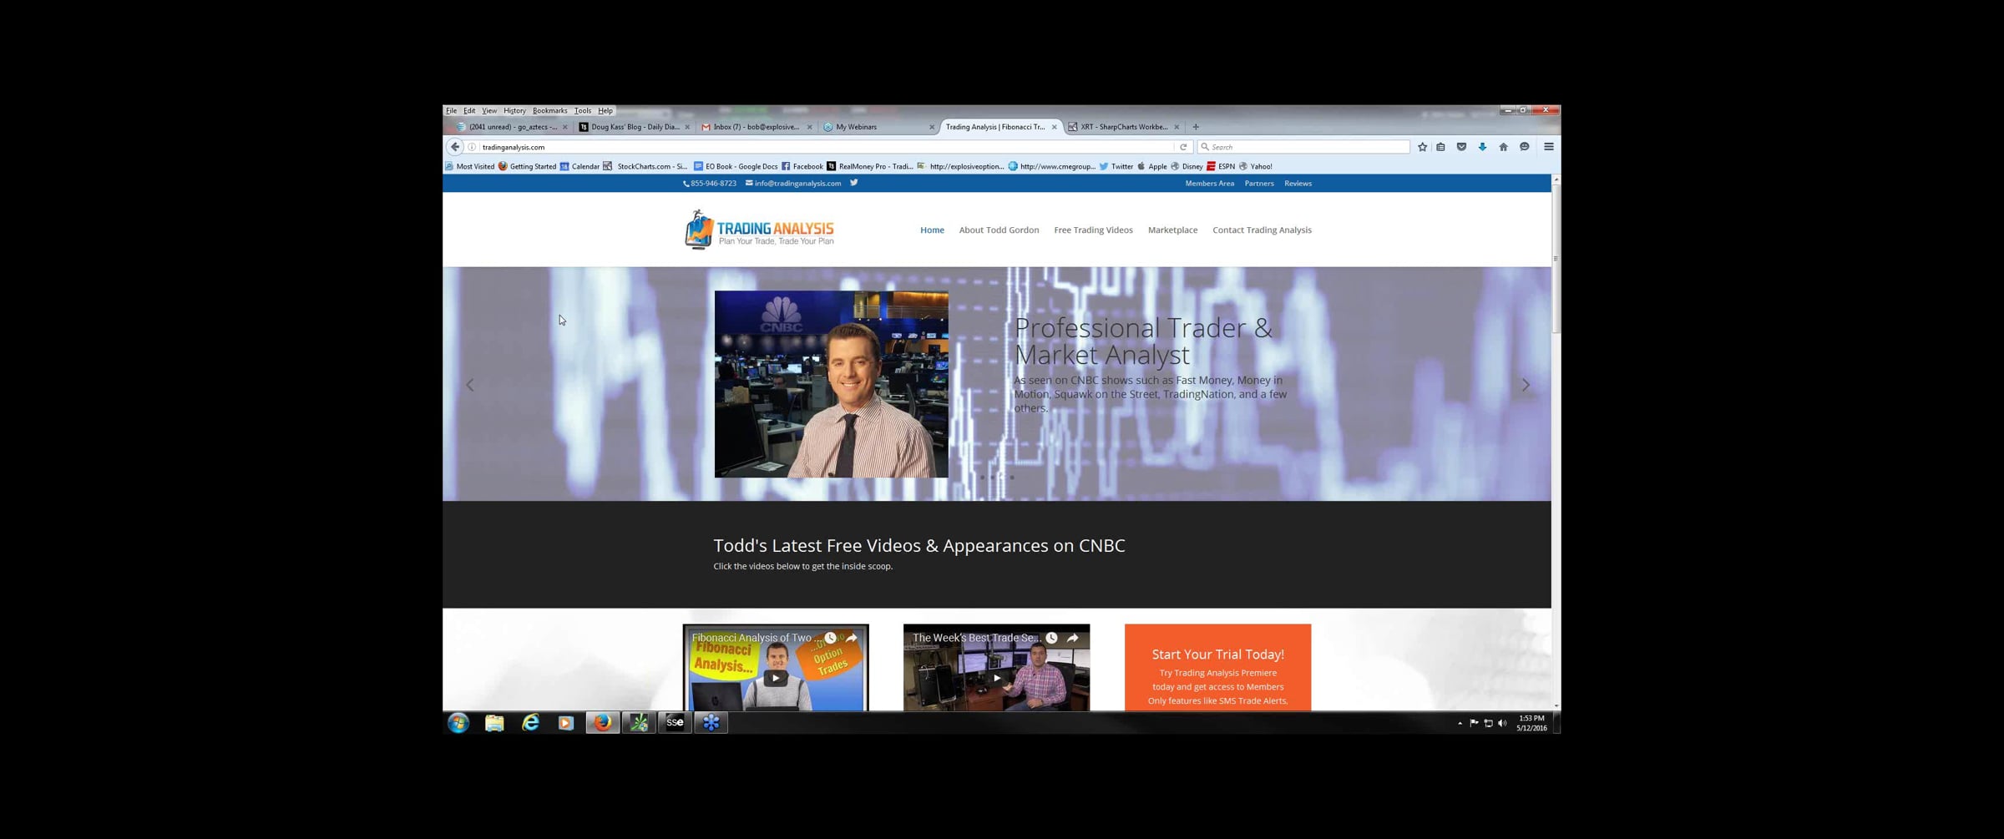Open Windows Media Player taskbar icon
This screenshot has height=839, width=2004.
(x=566, y=723)
